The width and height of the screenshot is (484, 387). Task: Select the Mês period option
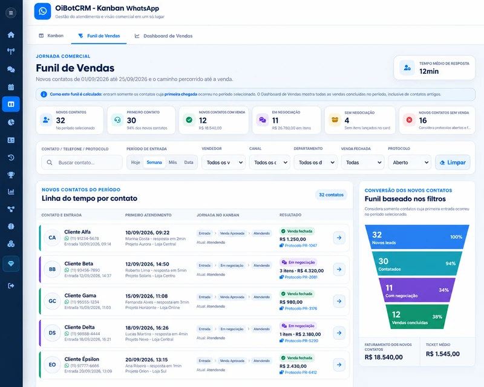173,162
